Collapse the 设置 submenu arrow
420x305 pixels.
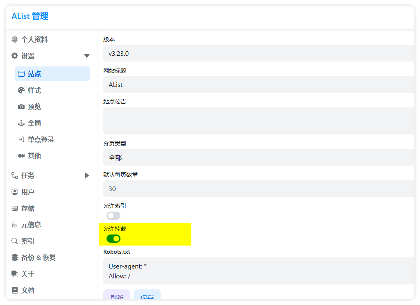click(x=87, y=56)
